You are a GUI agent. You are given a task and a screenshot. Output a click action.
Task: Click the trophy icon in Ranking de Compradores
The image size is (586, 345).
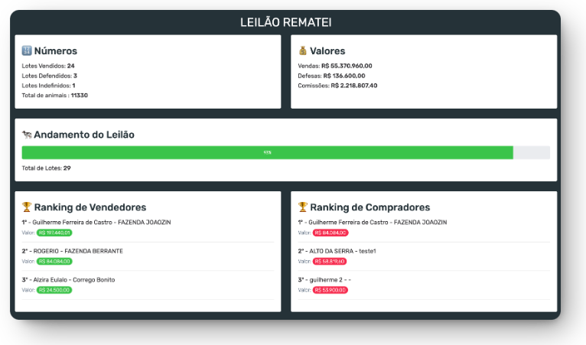[x=303, y=207]
